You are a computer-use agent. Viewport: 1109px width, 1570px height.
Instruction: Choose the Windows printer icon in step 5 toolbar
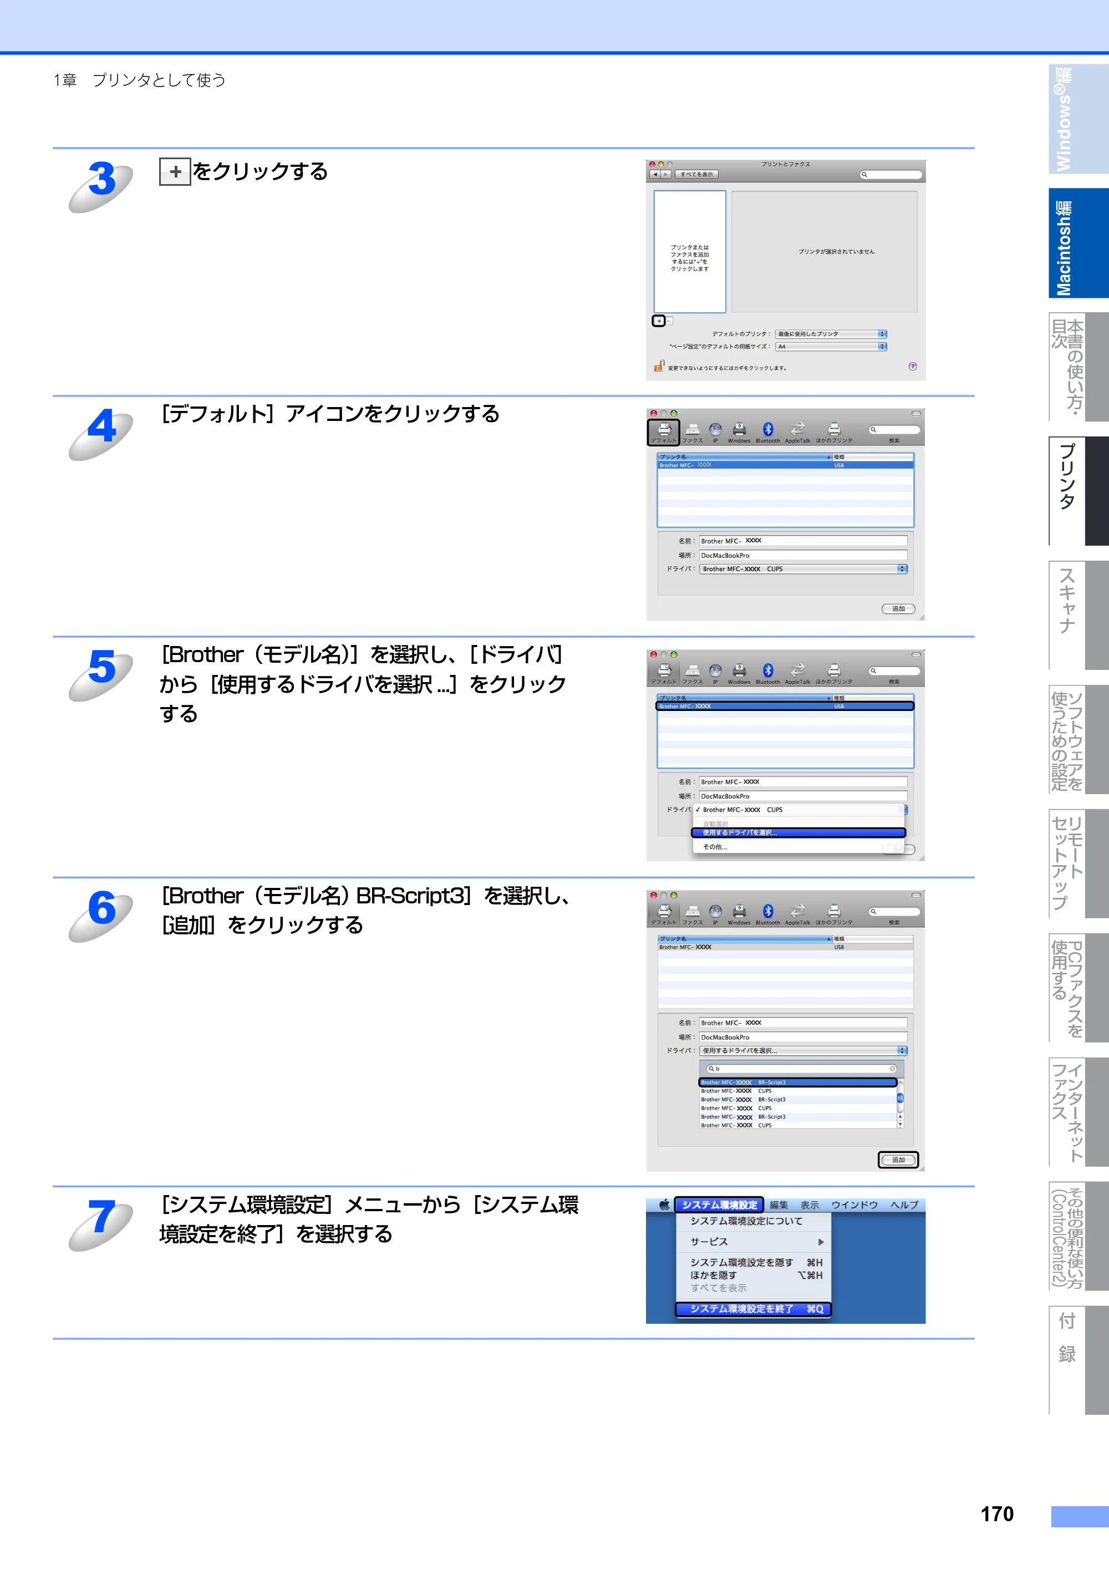(739, 673)
